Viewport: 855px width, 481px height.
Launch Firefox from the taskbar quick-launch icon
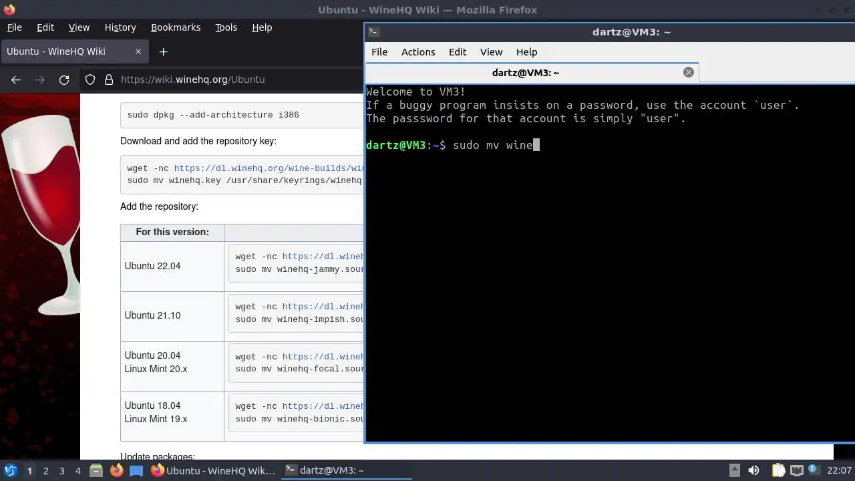click(116, 470)
